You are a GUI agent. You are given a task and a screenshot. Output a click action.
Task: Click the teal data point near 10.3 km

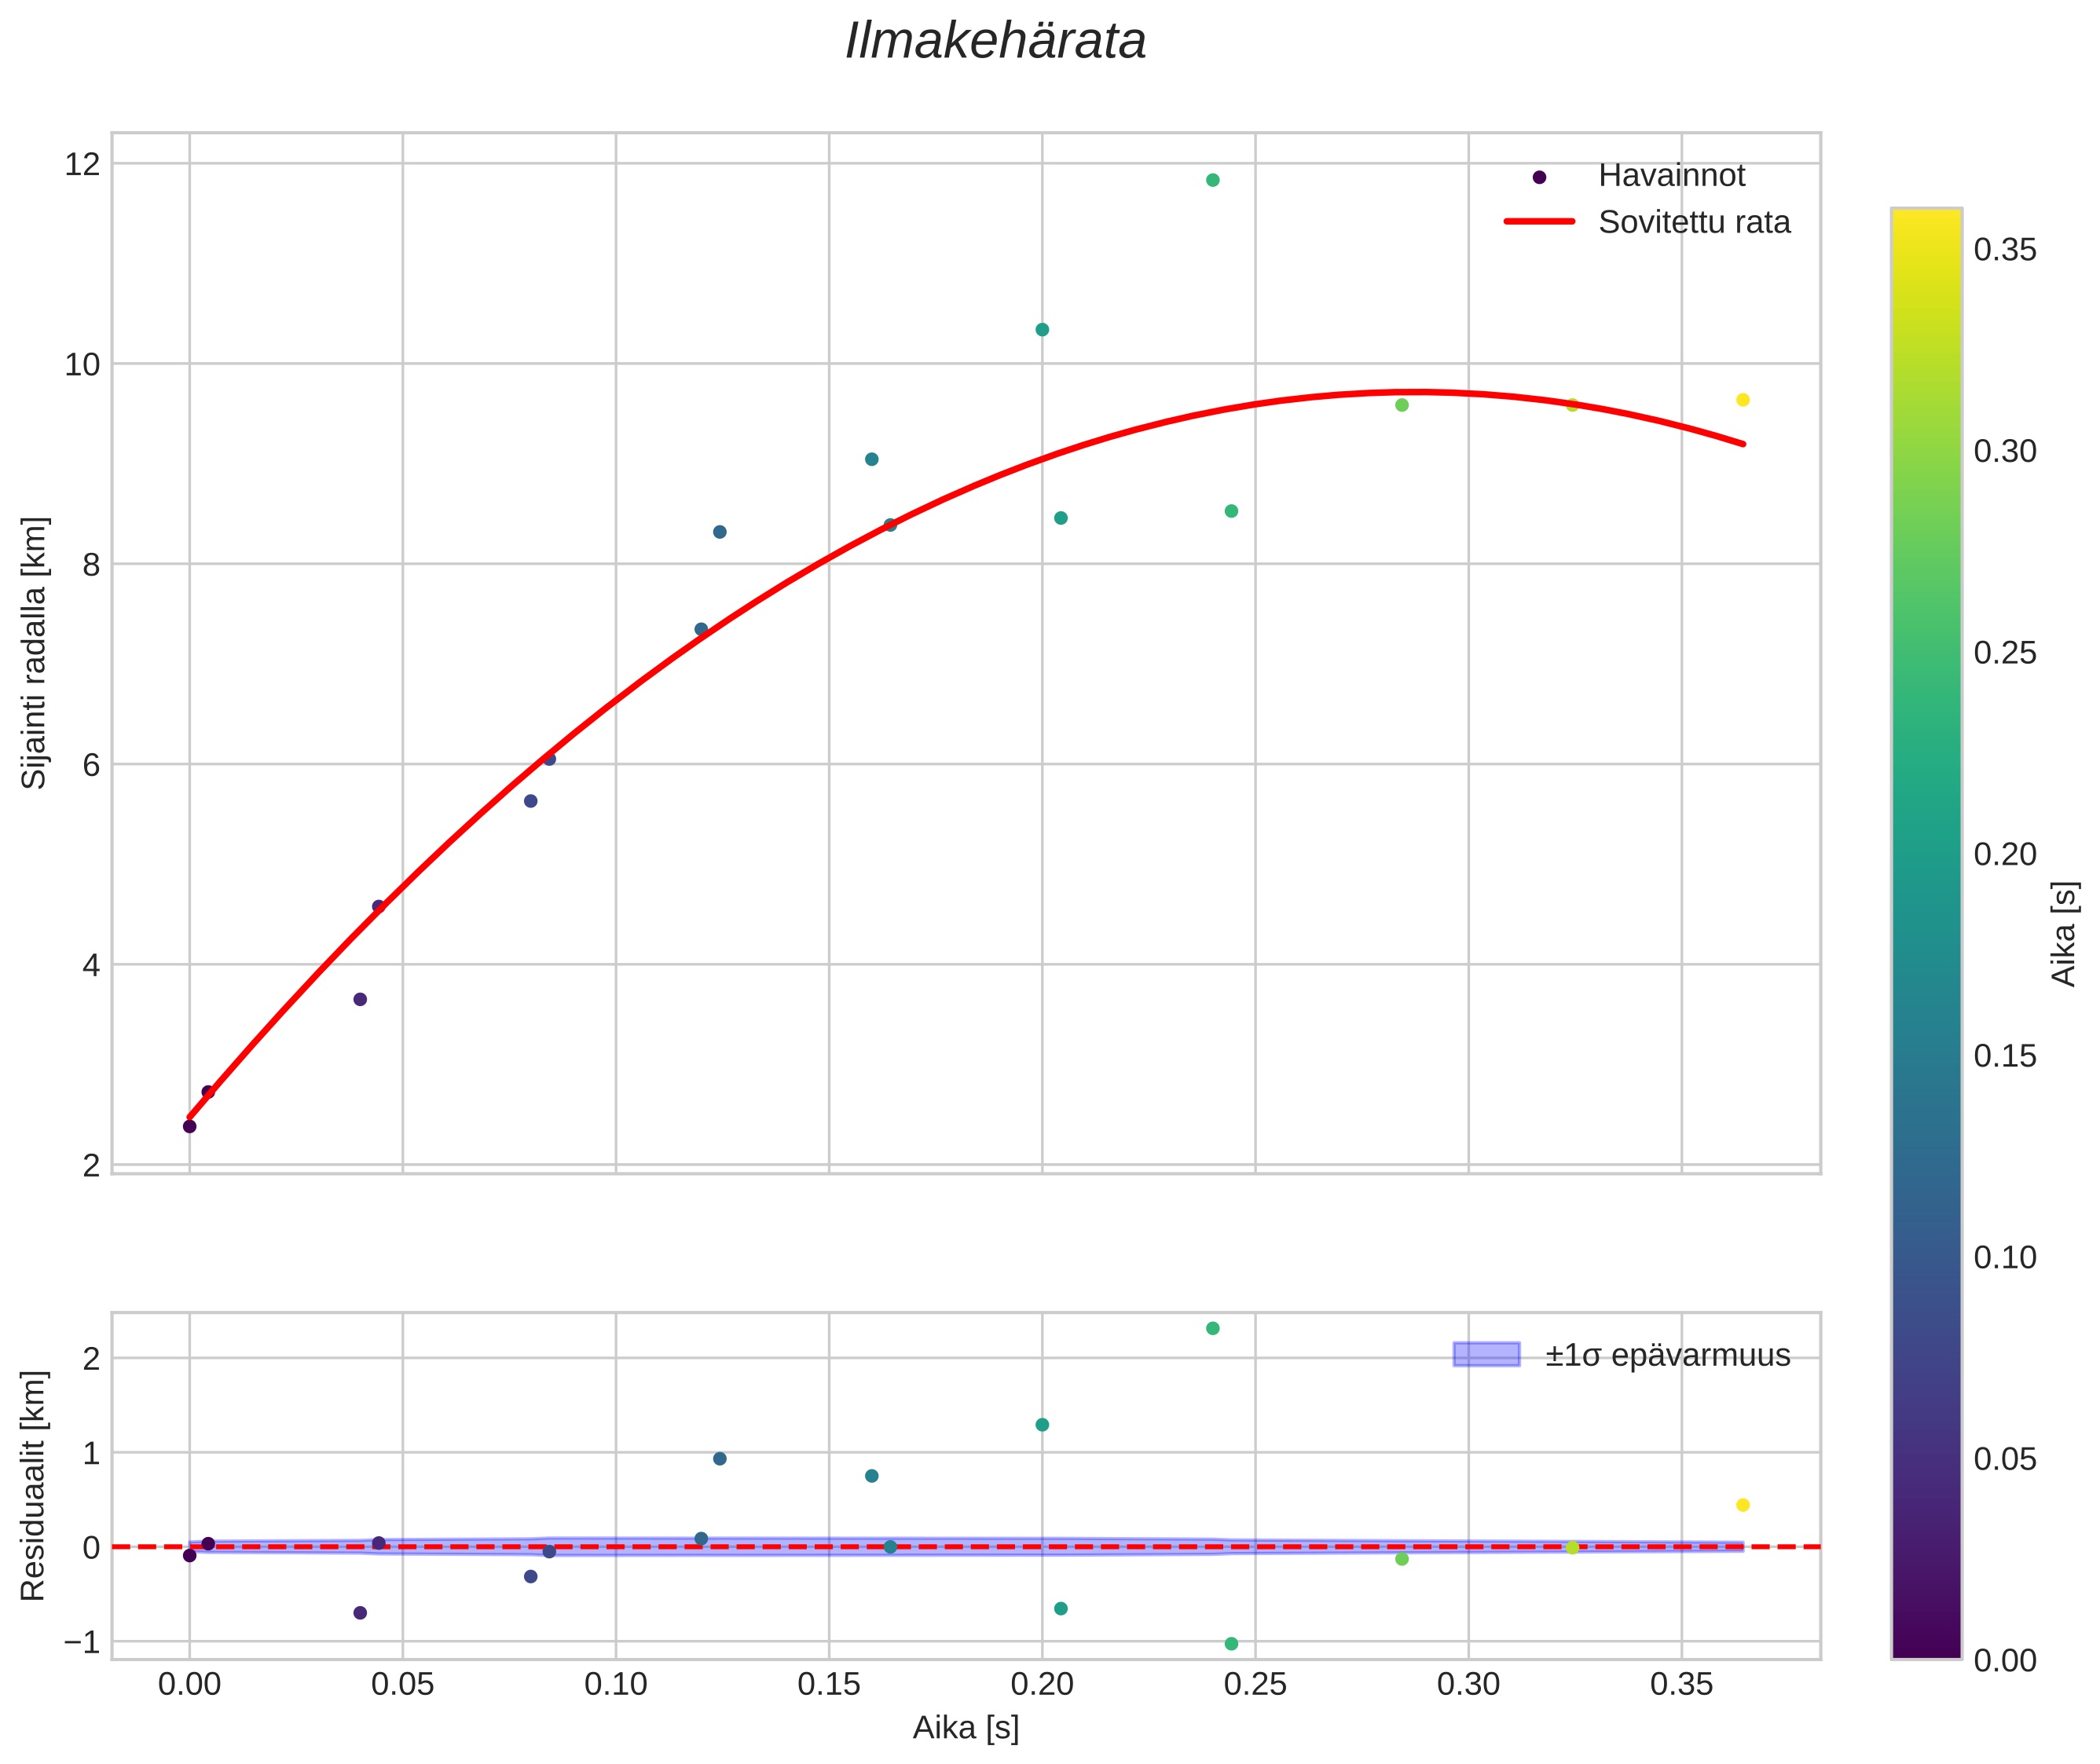click(1042, 330)
